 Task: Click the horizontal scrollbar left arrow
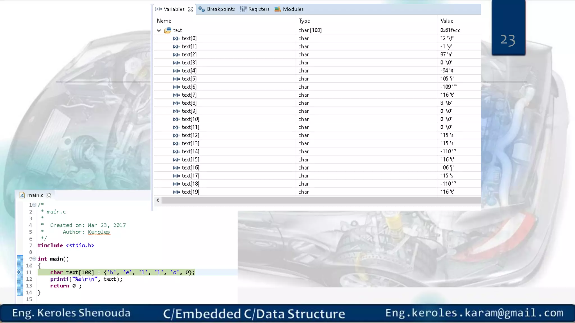click(158, 200)
